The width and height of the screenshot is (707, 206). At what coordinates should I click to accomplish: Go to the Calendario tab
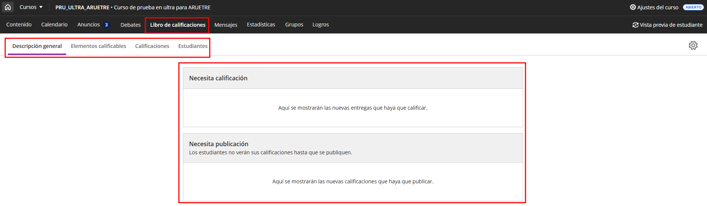click(54, 25)
